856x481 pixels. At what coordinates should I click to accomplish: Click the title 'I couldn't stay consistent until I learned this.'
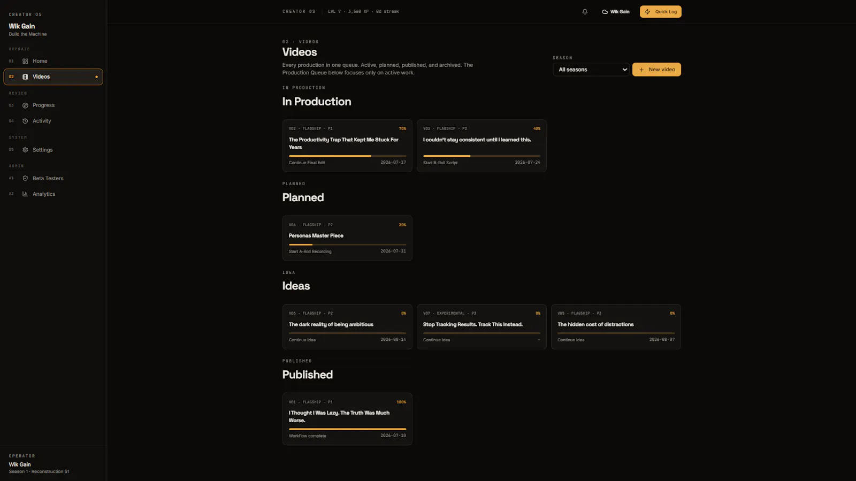pos(477,140)
